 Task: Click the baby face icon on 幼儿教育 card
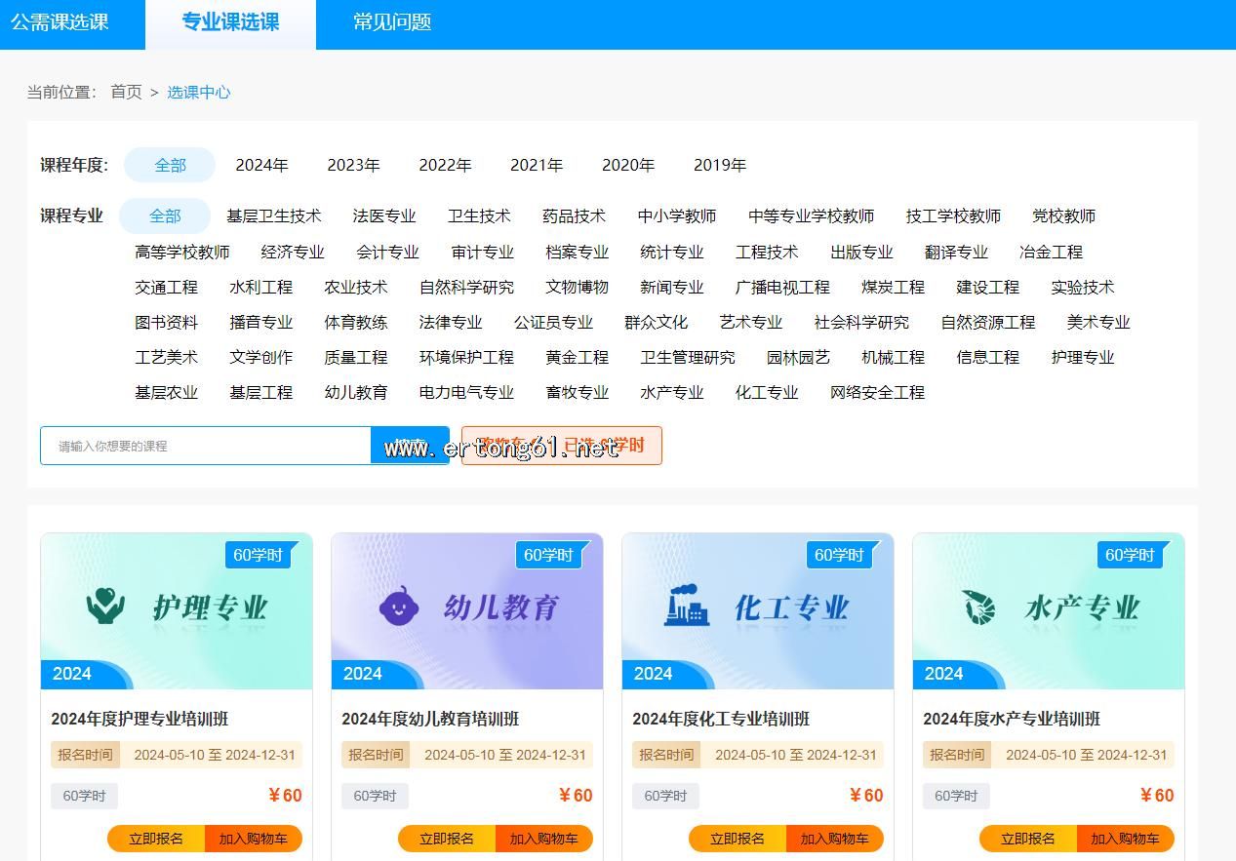(x=396, y=606)
